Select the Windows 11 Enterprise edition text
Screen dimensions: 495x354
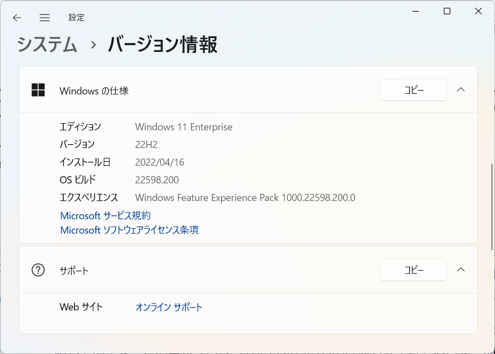[184, 127]
